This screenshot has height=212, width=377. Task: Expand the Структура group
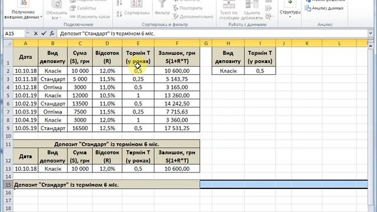point(290,9)
